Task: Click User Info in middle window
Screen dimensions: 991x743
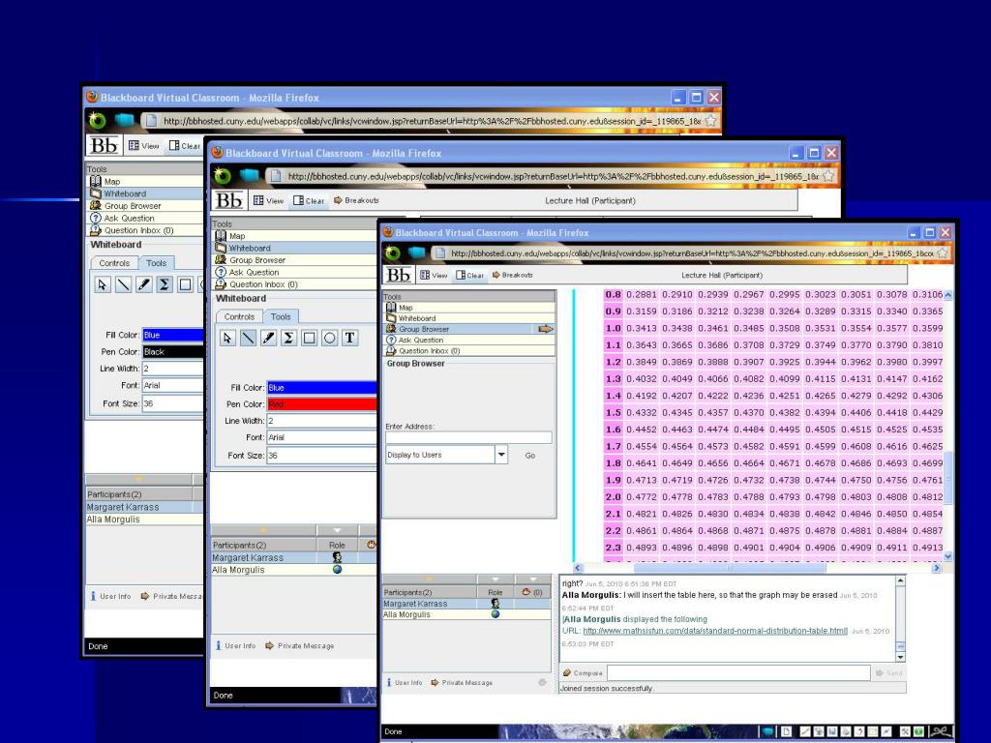Action: click(x=235, y=645)
